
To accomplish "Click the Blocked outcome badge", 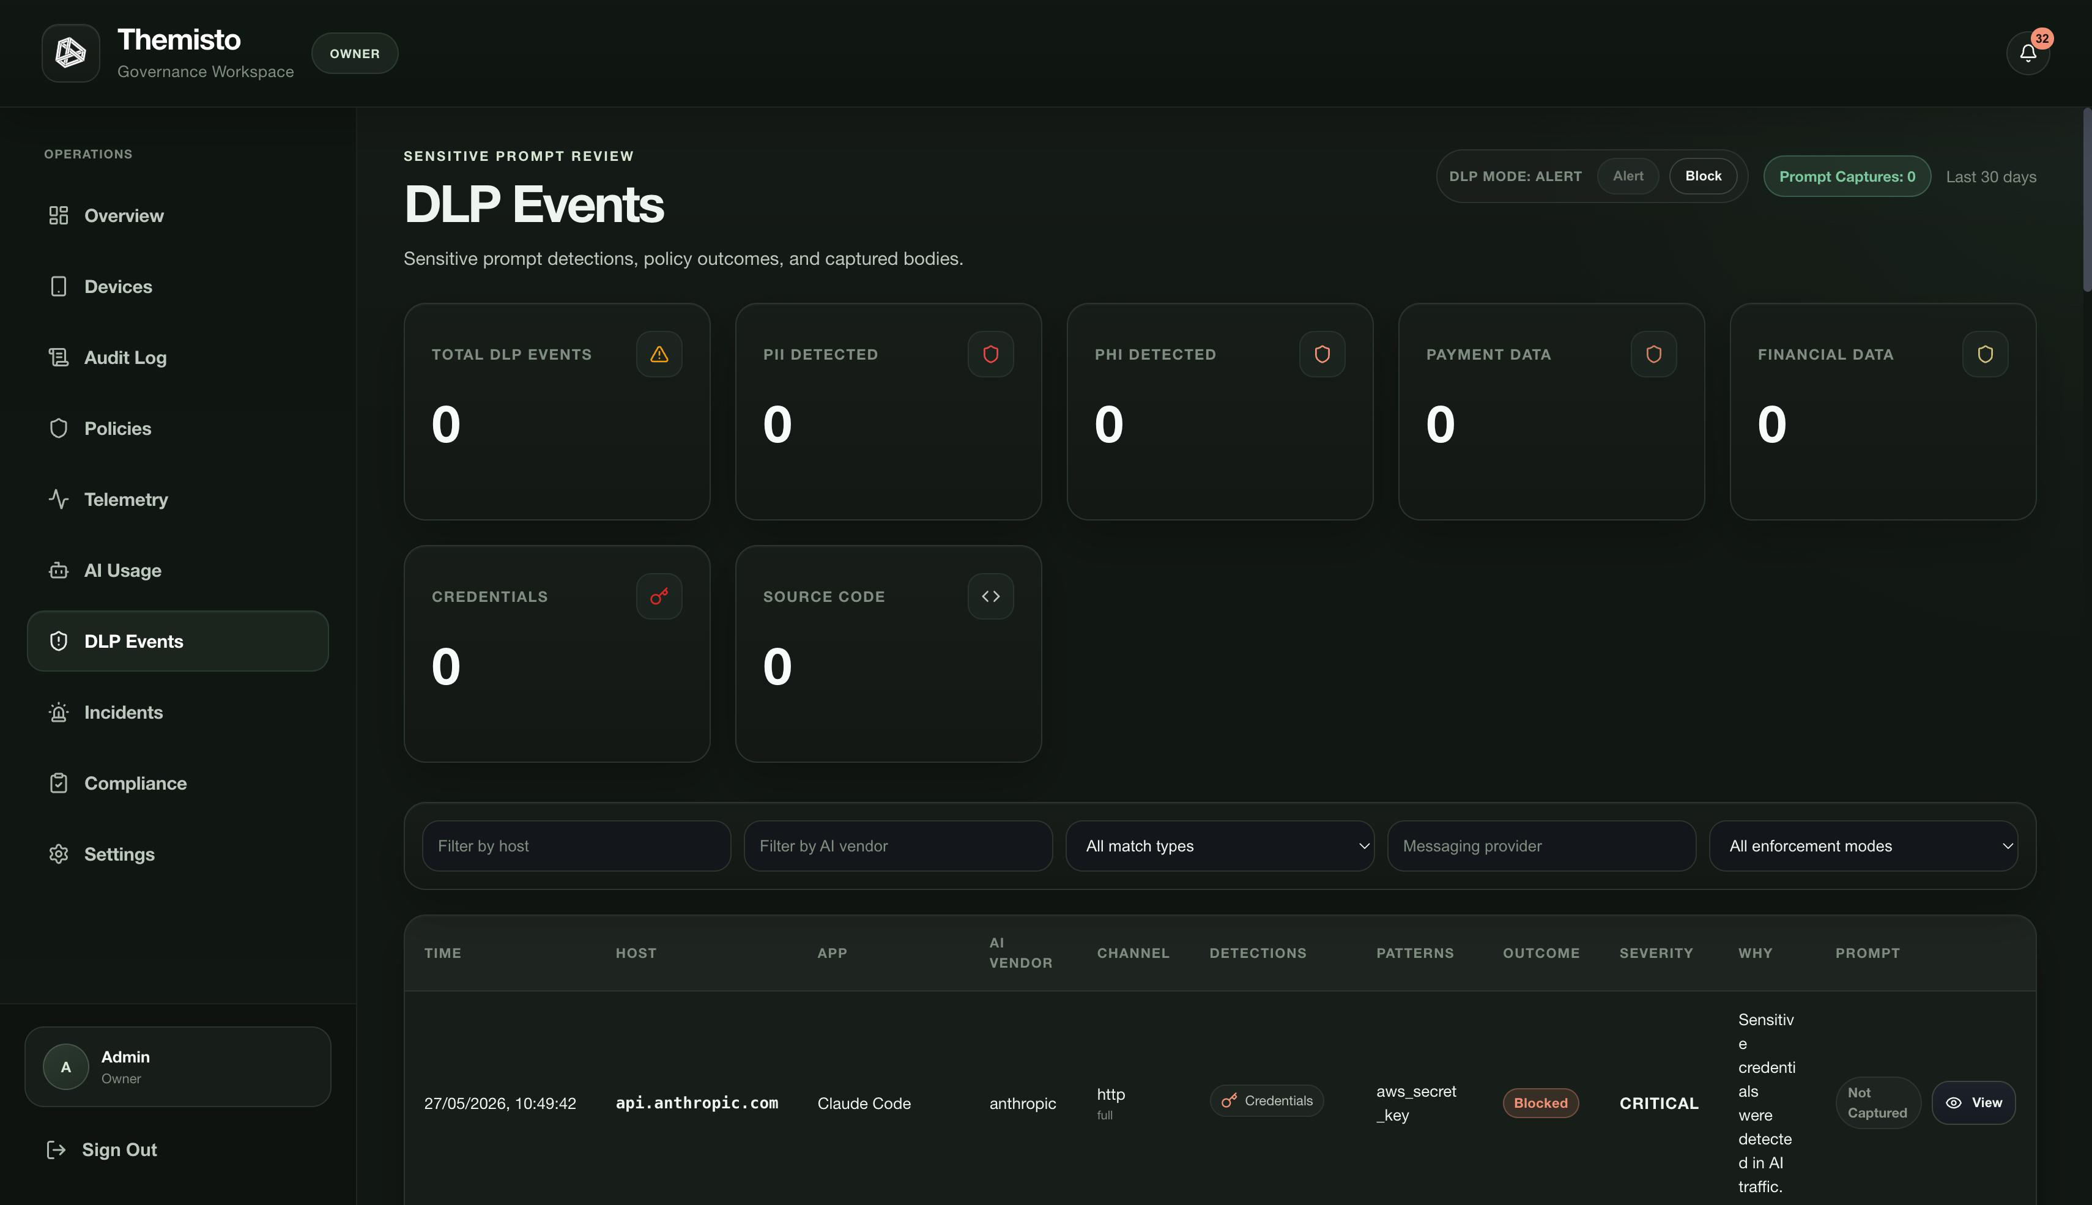I will pos(1540,1102).
